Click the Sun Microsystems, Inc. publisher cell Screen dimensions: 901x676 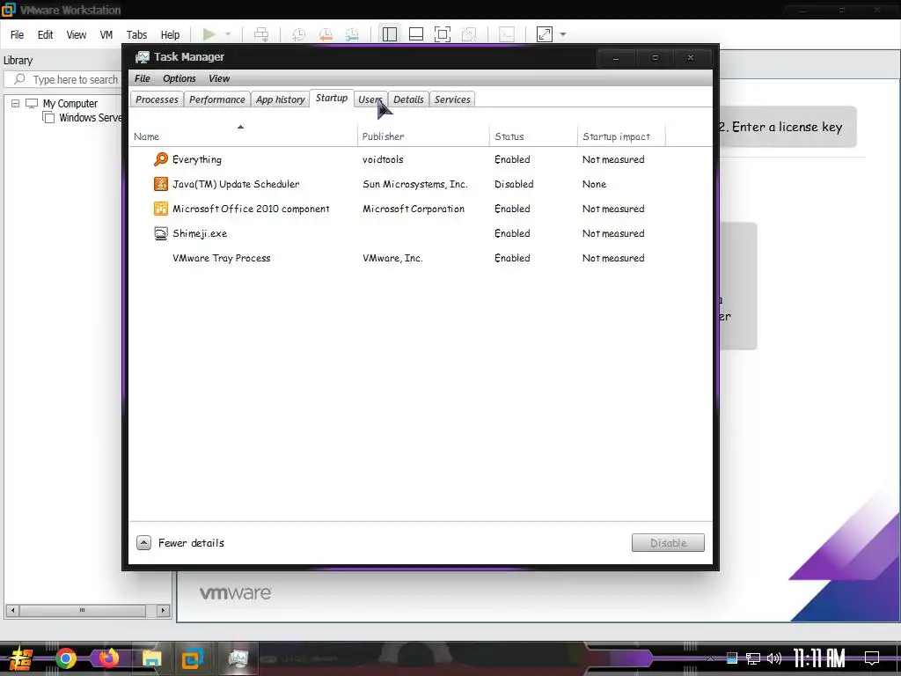point(415,185)
